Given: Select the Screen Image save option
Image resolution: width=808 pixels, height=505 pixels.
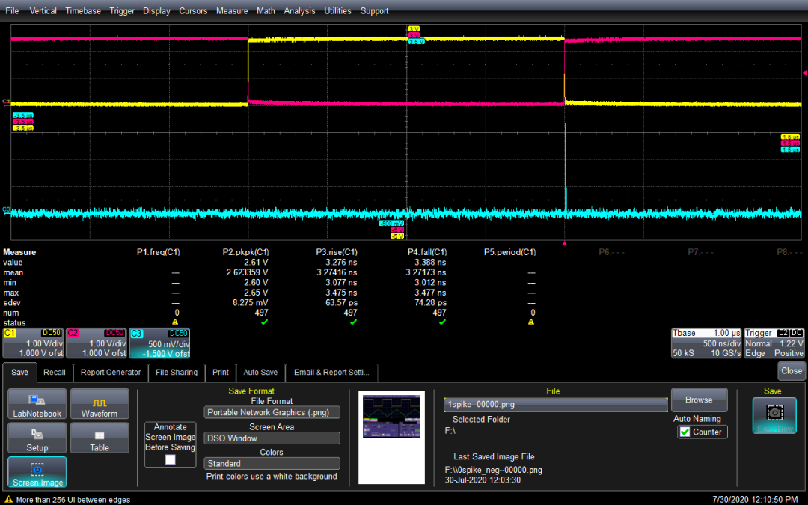Looking at the screenshot, I should pos(37,473).
